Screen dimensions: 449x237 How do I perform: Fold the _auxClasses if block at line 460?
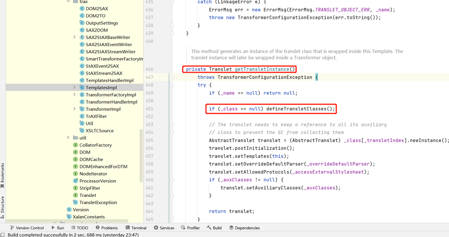point(172,180)
